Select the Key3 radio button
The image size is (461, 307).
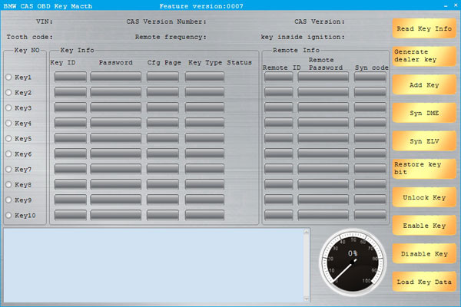click(x=8, y=107)
